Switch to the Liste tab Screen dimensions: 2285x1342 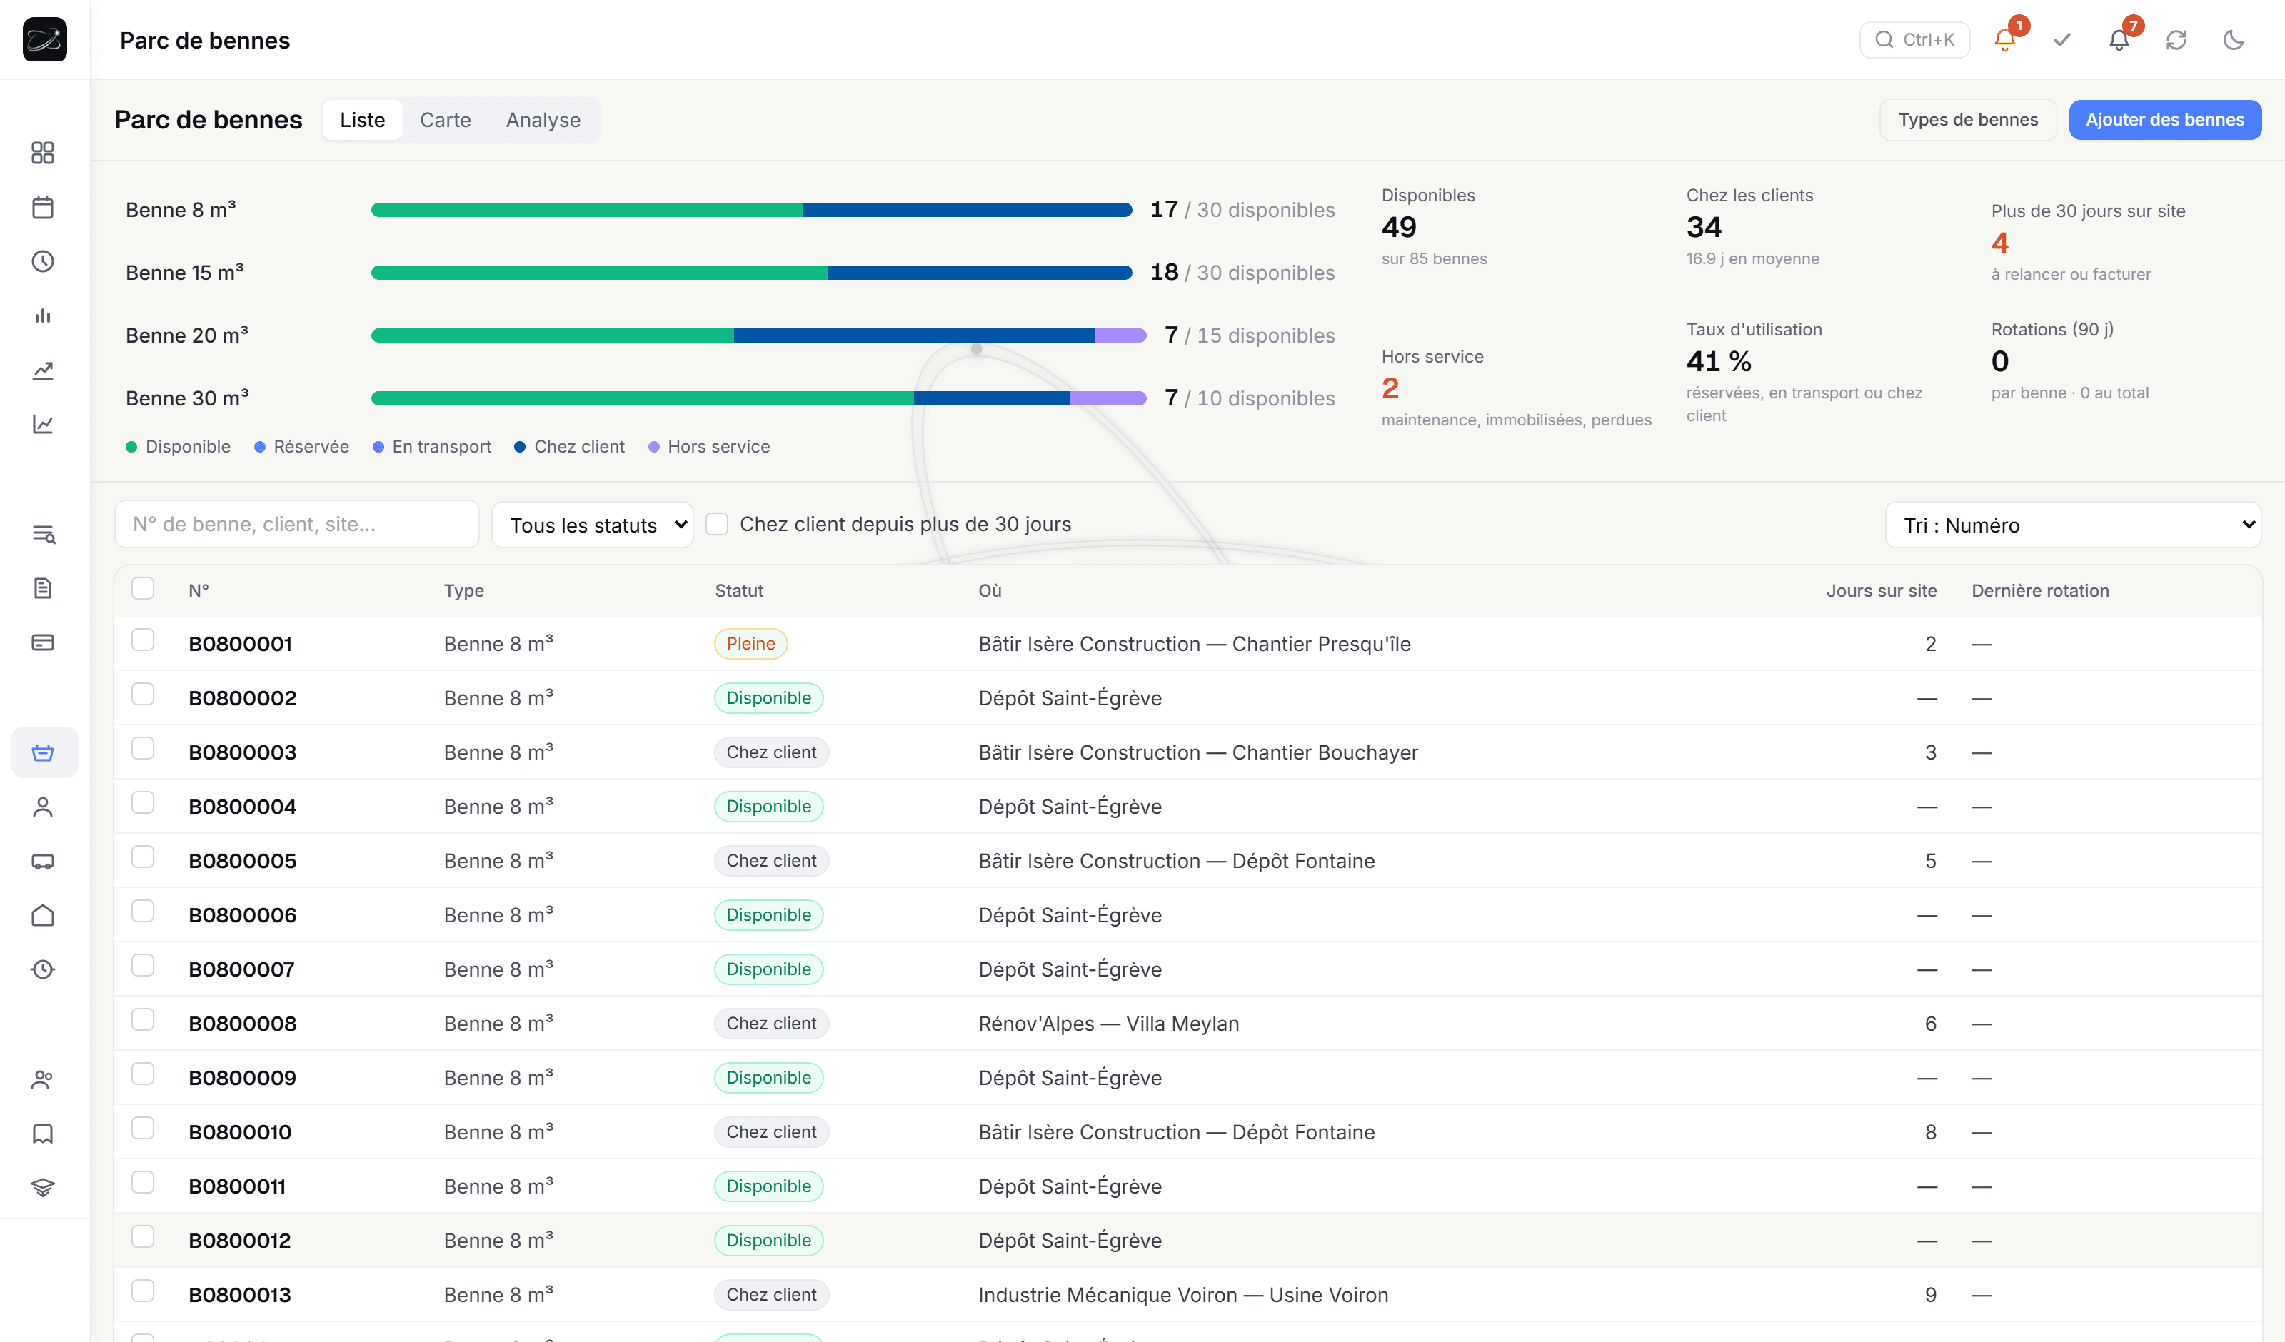tap(363, 120)
